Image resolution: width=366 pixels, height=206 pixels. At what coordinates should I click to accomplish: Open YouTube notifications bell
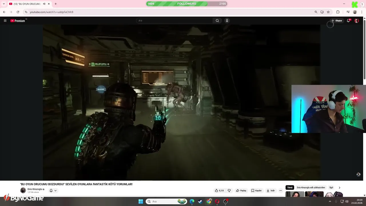click(x=348, y=21)
